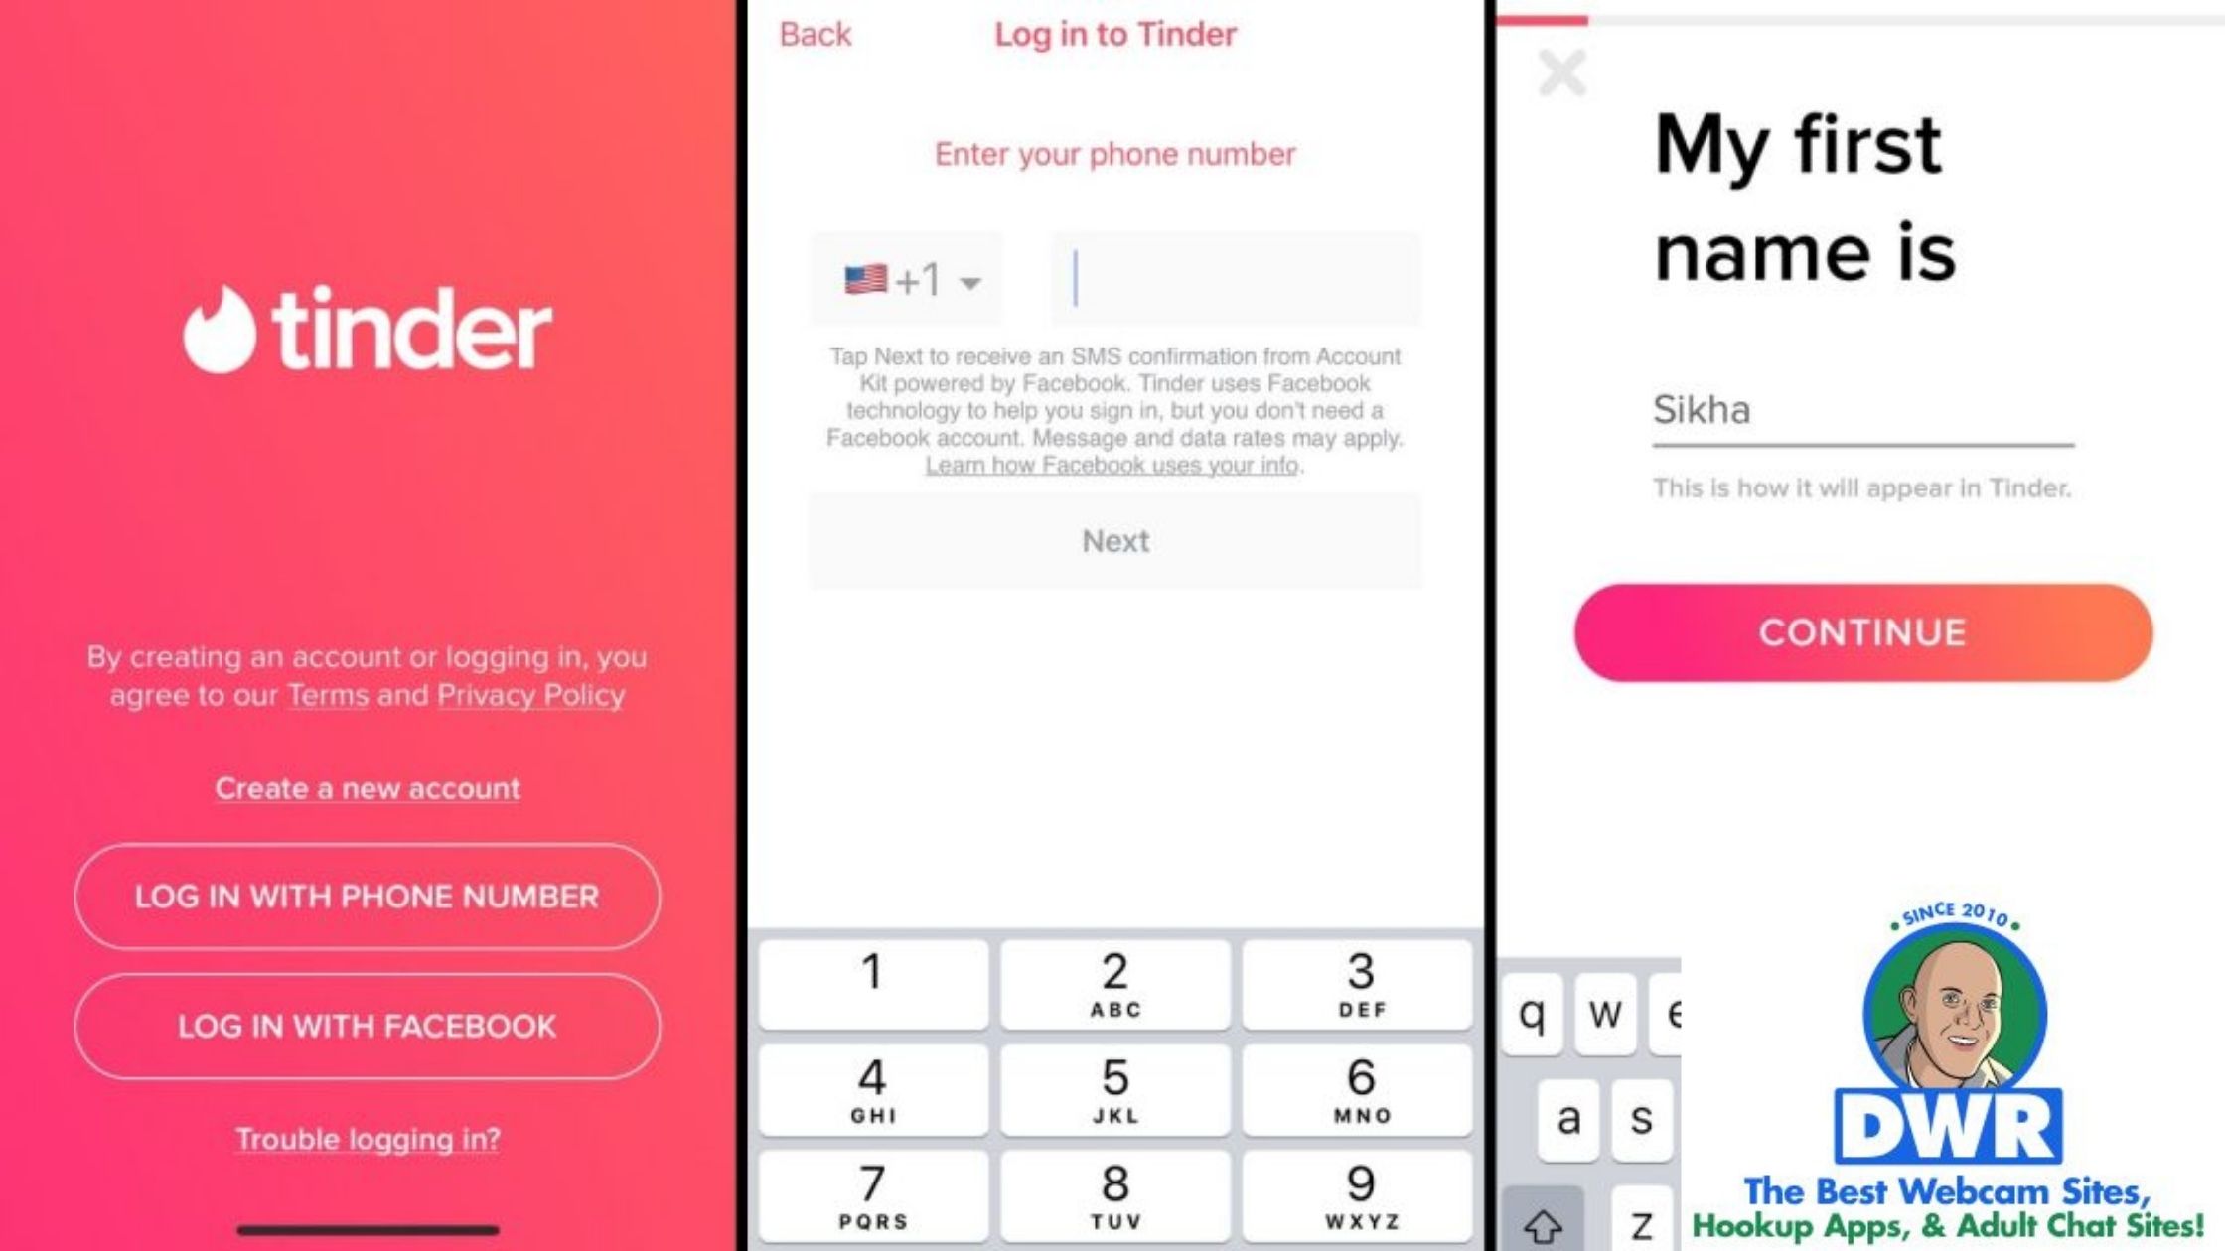Click the Privacy Policy link
Viewport: 2225px width, 1251px height.
pos(530,695)
